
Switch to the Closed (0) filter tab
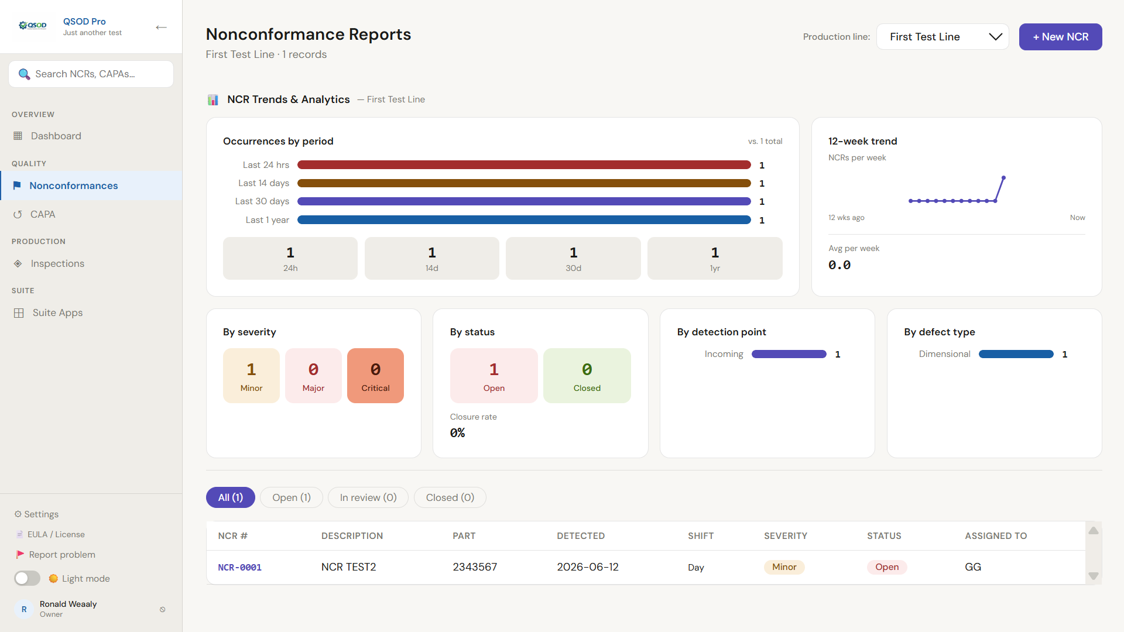(450, 497)
